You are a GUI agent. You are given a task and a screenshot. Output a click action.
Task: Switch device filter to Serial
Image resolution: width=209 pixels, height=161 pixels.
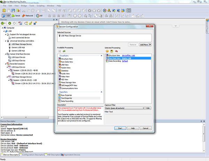point(16,16)
